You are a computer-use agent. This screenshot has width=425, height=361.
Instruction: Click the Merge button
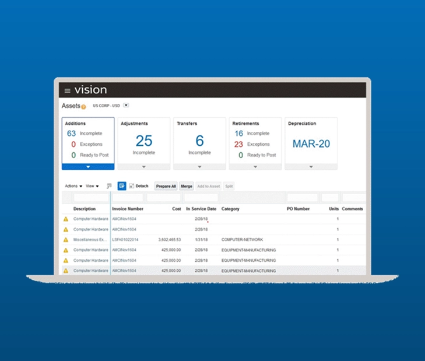[x=187, y=186]
